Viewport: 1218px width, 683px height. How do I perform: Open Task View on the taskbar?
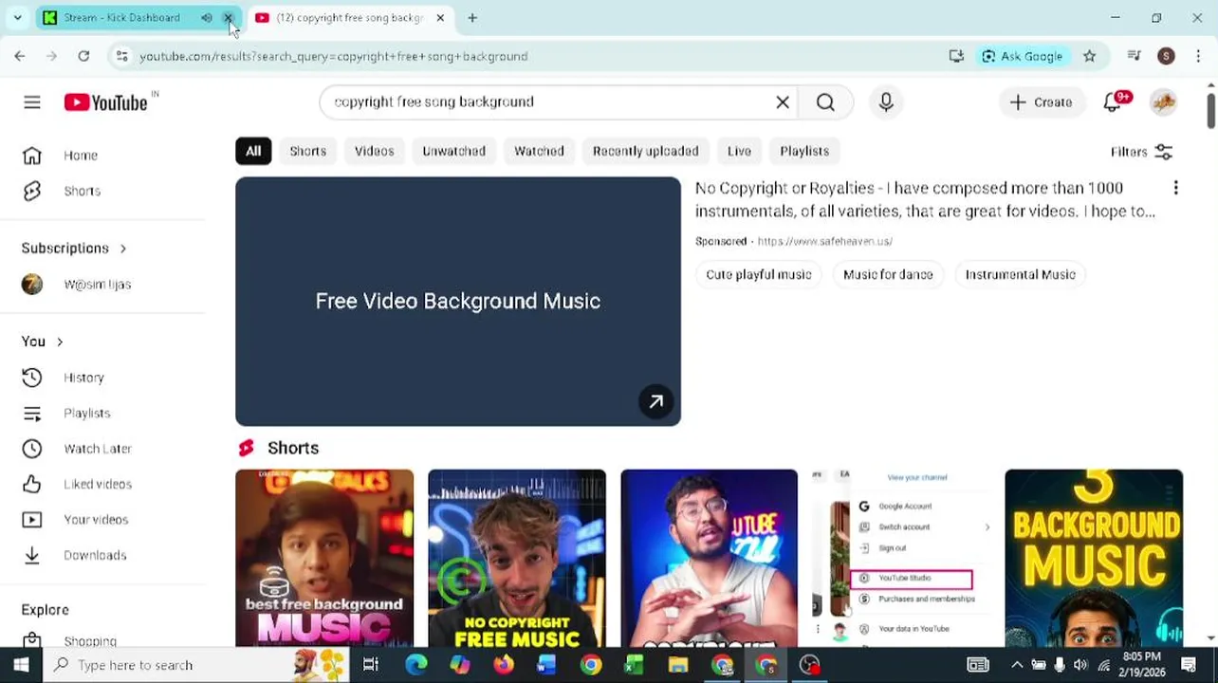371,665
